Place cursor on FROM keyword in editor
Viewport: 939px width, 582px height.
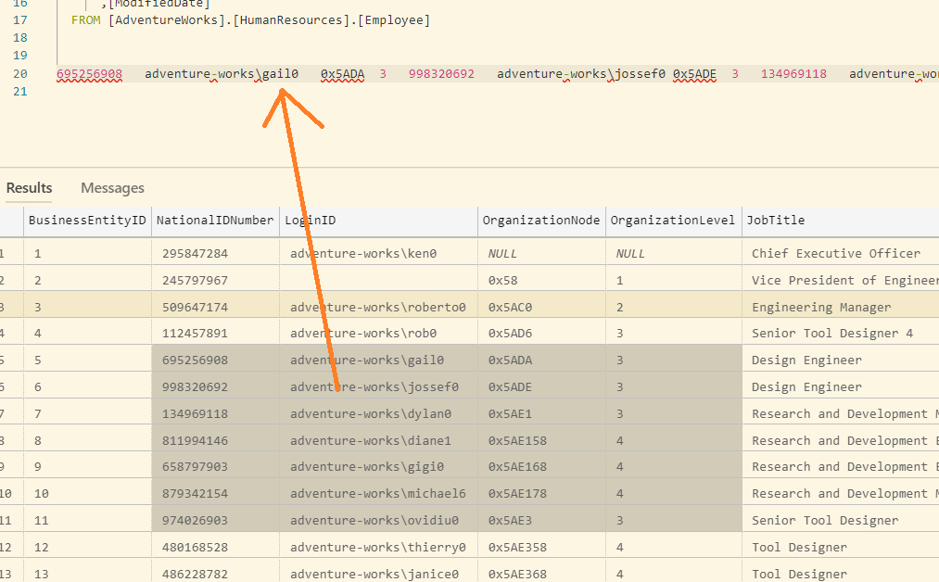pos(85,19)
